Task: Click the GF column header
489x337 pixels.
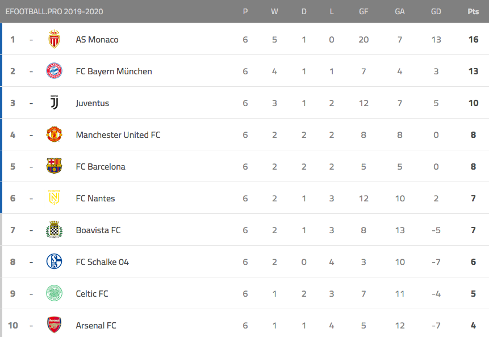Action: [x=363, y=11]
